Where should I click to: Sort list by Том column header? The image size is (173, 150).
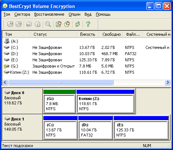(16, 34)
